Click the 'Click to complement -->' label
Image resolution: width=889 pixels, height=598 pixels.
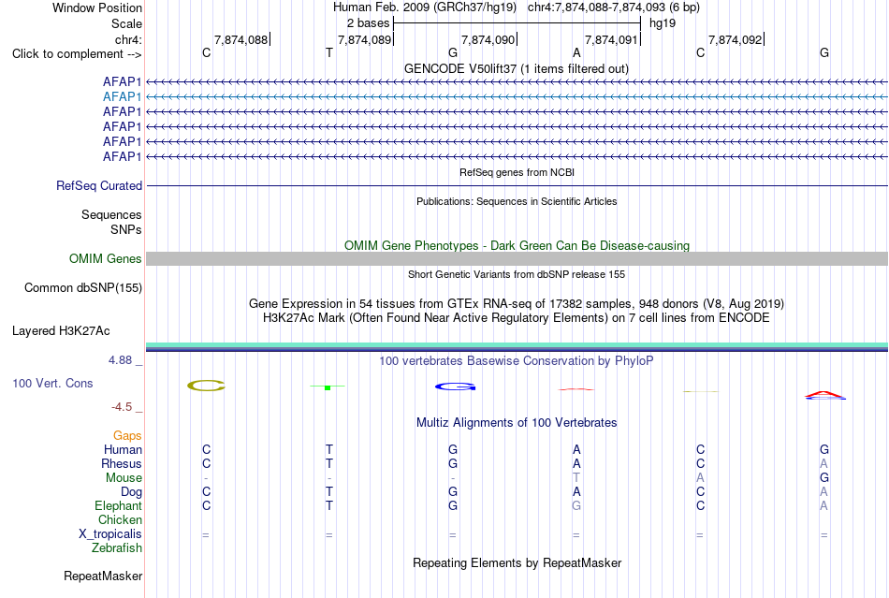pyautogui.click(x=77, y=54)
